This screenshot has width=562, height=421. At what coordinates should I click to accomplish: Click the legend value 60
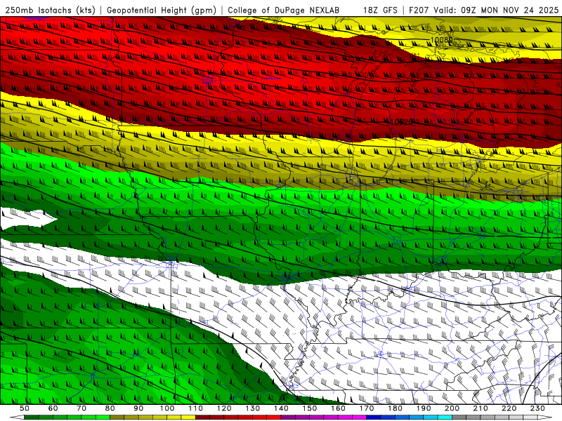pyautogui.click(x=53, y=408)
